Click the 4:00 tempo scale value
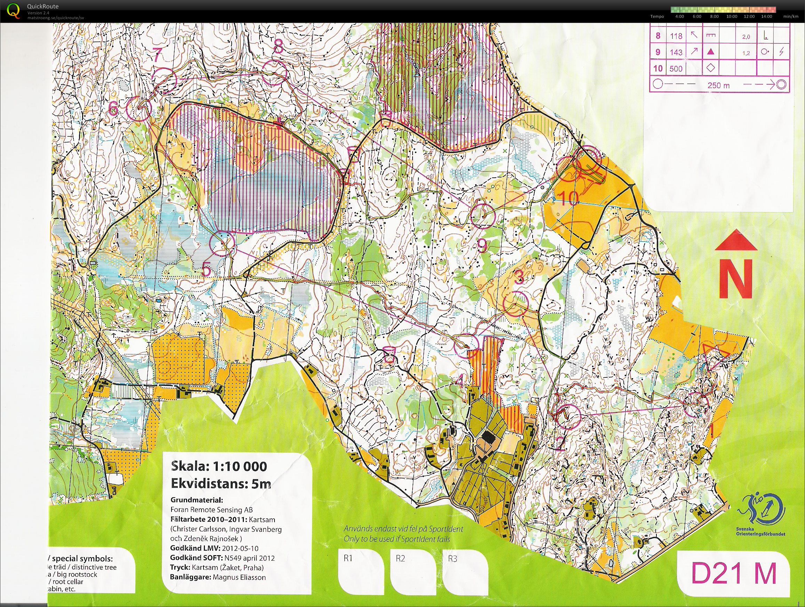Image resolution: width=805 pixels, height=607 pixels. click(x=679, y=16)
